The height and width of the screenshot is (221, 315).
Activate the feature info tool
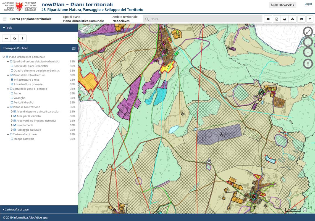(x=22, y=38)
